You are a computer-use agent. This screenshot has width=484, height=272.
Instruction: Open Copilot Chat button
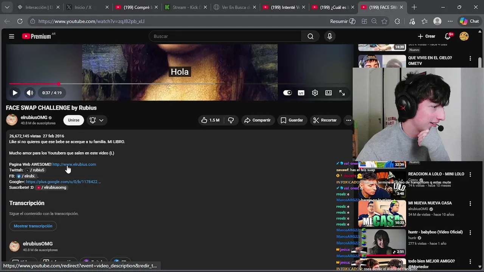[469, 21]
